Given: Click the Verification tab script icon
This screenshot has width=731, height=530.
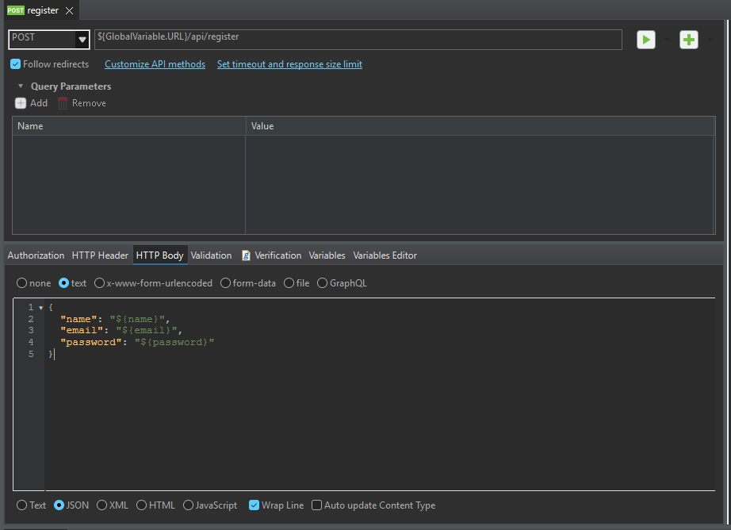Looking at the screenshot, I should click(247, 255).
